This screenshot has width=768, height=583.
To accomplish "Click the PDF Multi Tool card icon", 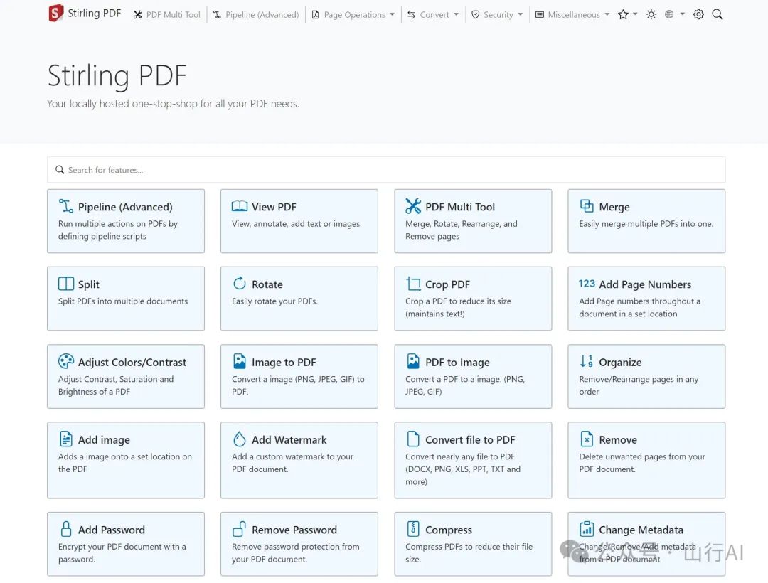I will click(413, 206).
